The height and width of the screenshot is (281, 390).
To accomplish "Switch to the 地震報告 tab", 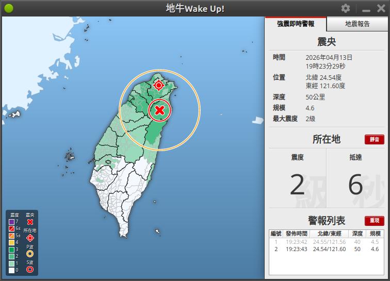I will (357, 24).
